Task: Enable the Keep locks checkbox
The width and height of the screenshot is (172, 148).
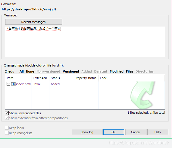Action: 7,128
